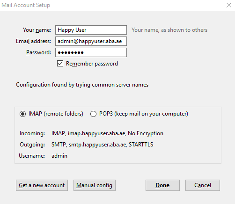
Task: Open Manual config settings
Action: pos(95,185)
